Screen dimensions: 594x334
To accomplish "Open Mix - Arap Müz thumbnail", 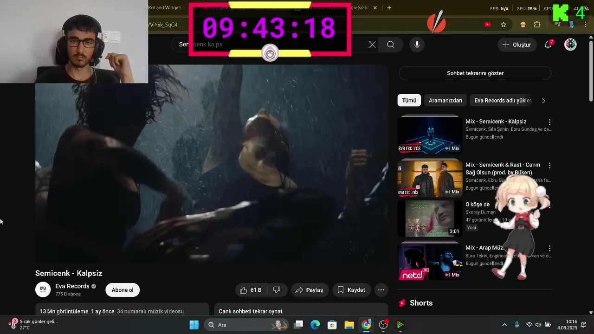I will click(430, 261).
